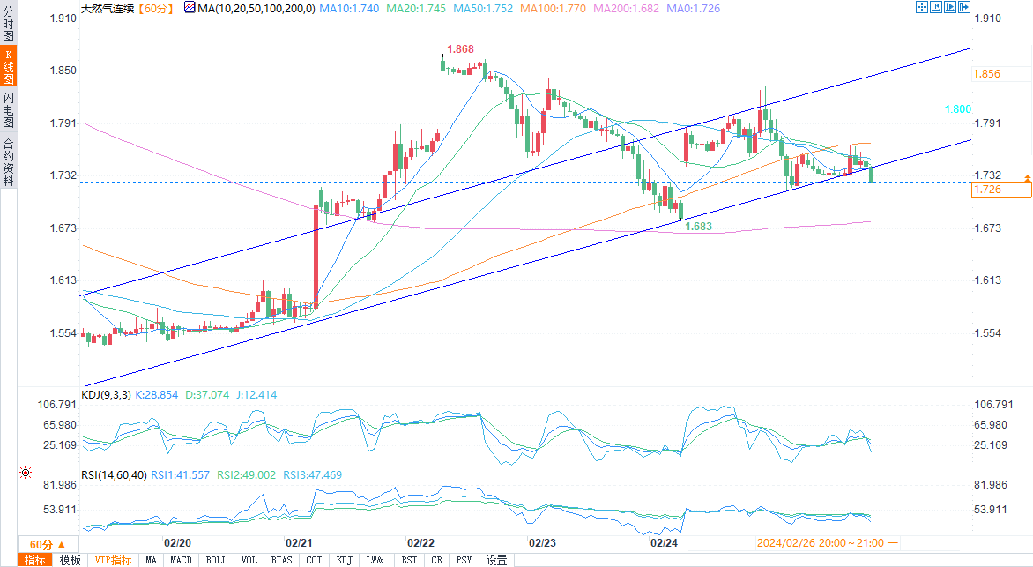
Task: Click the MA100:1.770 value
Action: click(553, 9)
